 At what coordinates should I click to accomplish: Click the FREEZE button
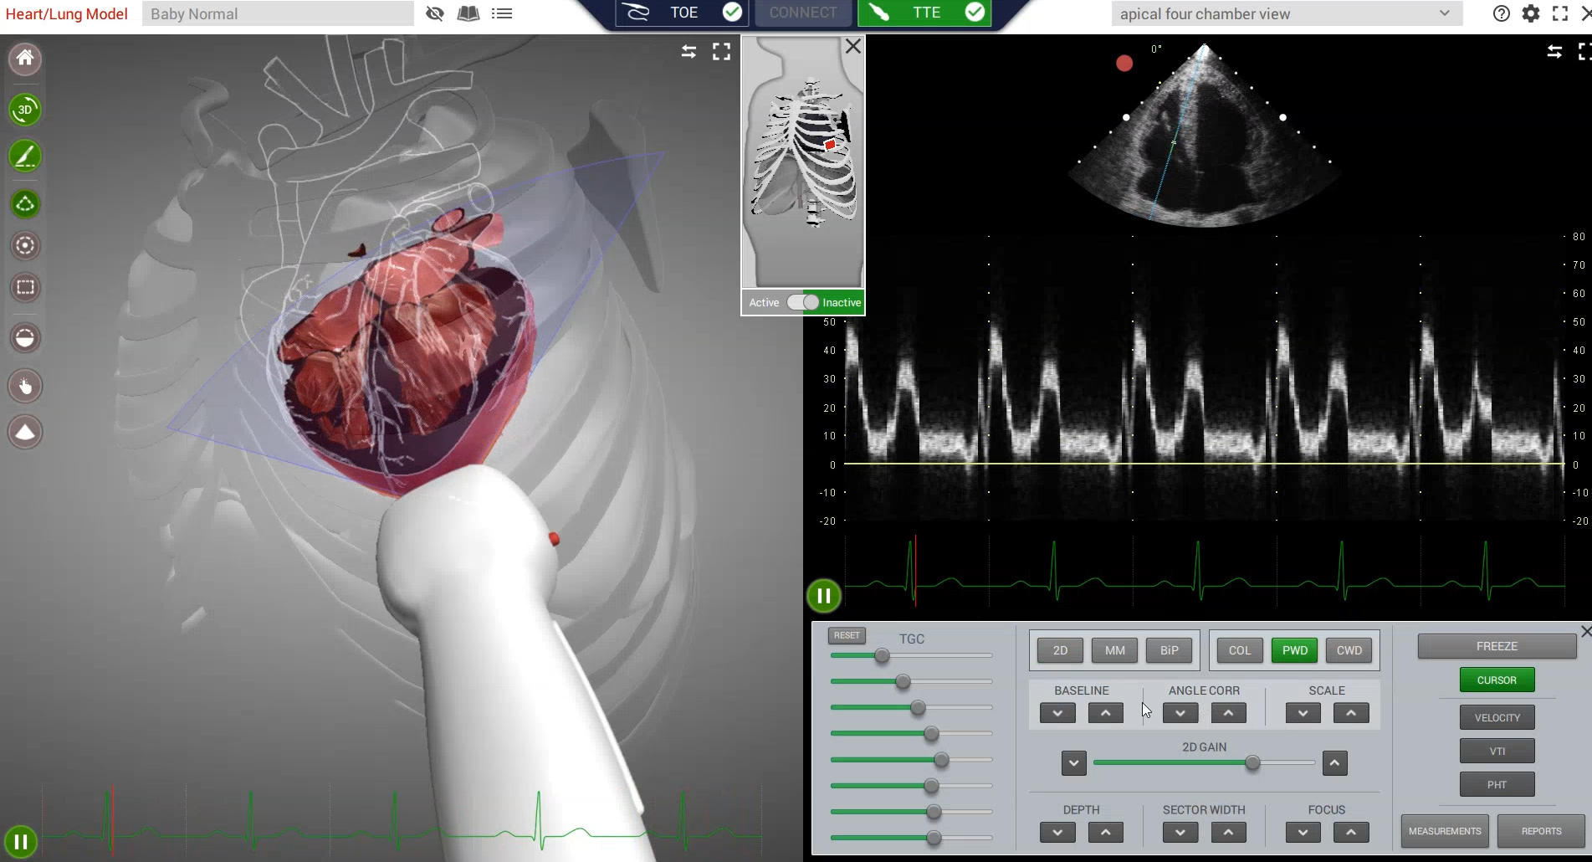[1497, 646]
